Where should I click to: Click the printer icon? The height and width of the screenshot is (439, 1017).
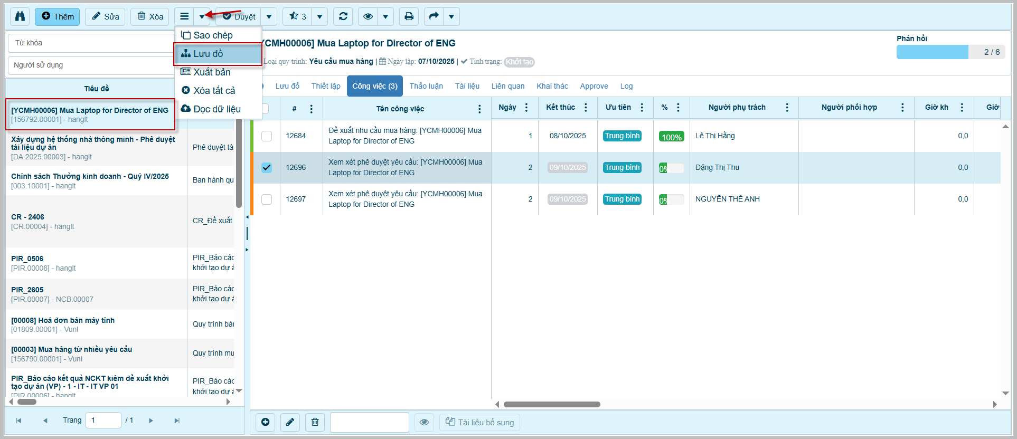click(x=409, y=16)
